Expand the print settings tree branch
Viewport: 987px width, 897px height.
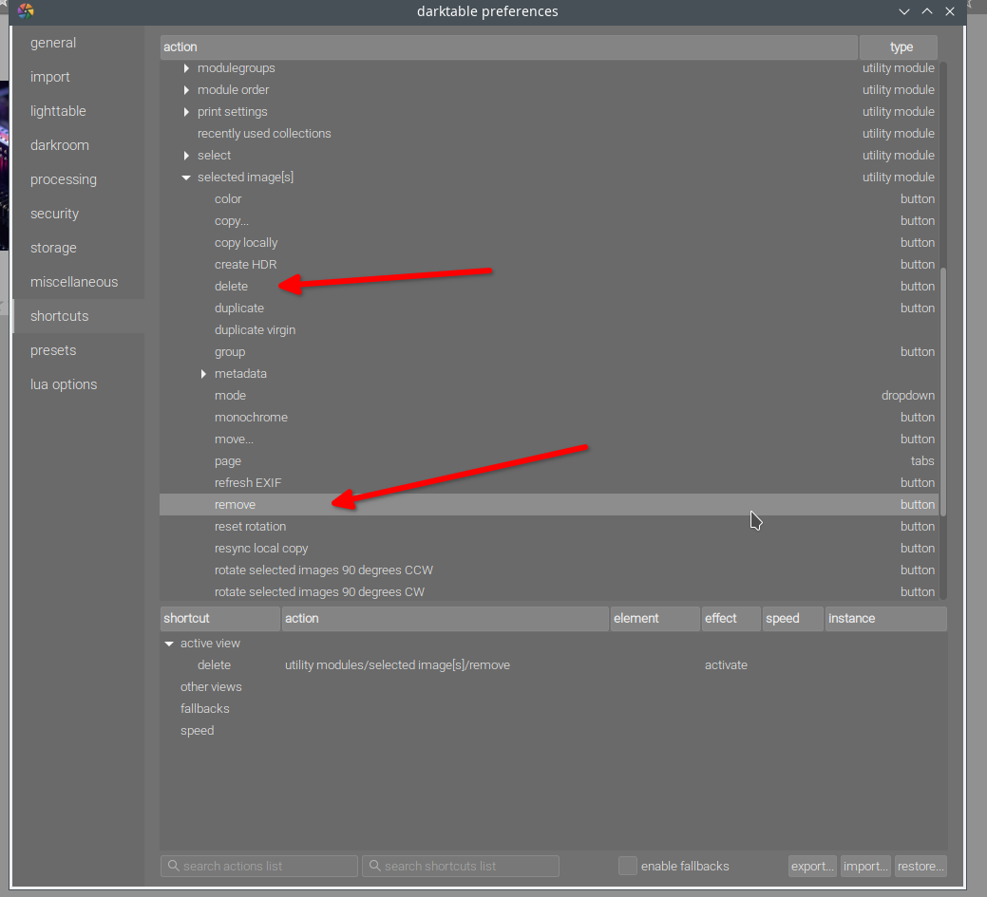click(x=186, y=111)
